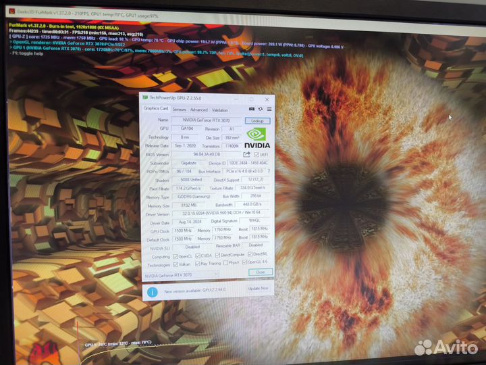Viewport: 486px width, 365px height.
Task: Click the Texture Fillrate value field
Action: (x=252, y=188)
